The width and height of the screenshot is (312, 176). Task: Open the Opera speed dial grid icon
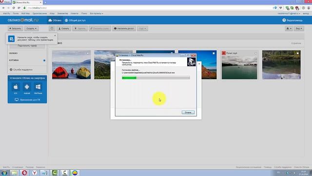coord(19,8)
